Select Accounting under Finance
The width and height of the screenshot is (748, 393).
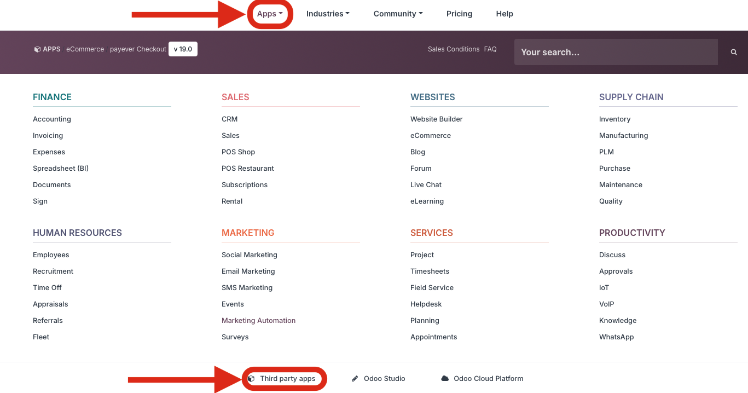tap(52, 119)
